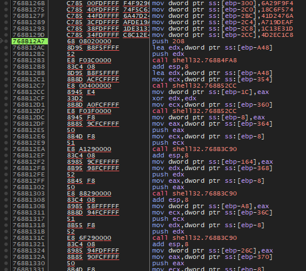Select address 768B12C1
Viewport: 306px width, 271px height.
(x=29, y=80)
